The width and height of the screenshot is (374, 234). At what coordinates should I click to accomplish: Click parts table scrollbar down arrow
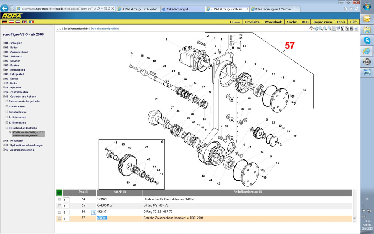(355, 221)
